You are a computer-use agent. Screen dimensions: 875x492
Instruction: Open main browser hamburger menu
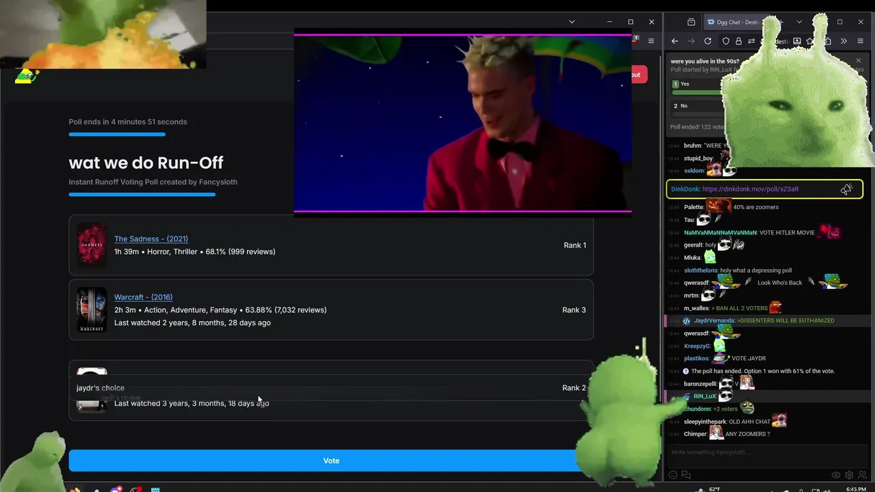coord(651,41)
